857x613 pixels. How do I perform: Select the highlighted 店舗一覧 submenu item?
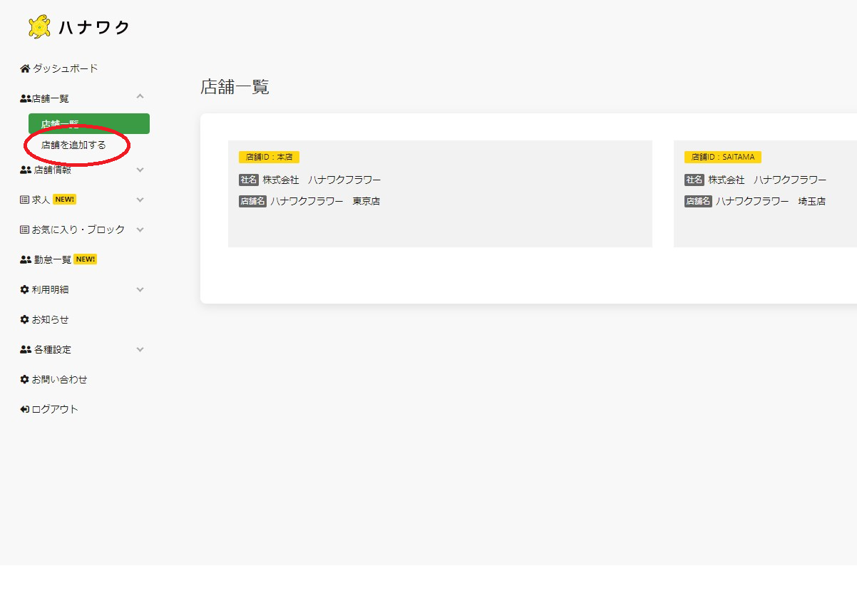pyautogui.click(x=88, y=123)
